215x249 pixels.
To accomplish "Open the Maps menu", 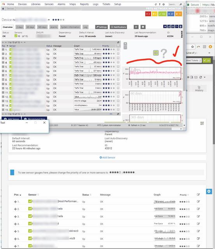I will pyautogui.click(x=72, y=4).
